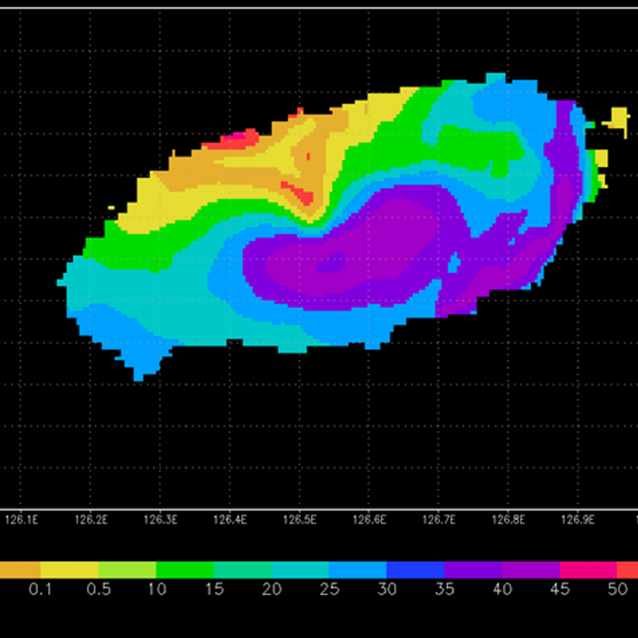Click the violet colorbar segment between 35 and 40
The height and width of the screenshot is (638, 638).
point(473,570)
